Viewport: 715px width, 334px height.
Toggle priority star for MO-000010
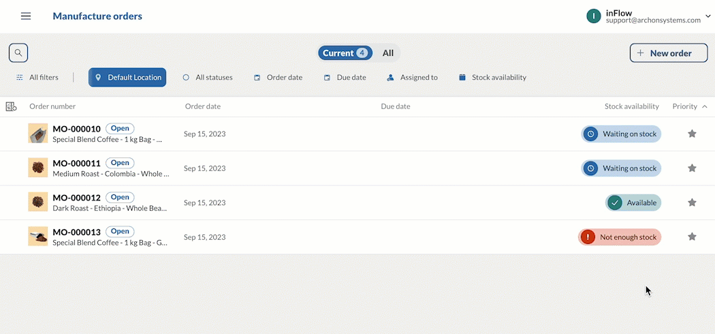692,134
